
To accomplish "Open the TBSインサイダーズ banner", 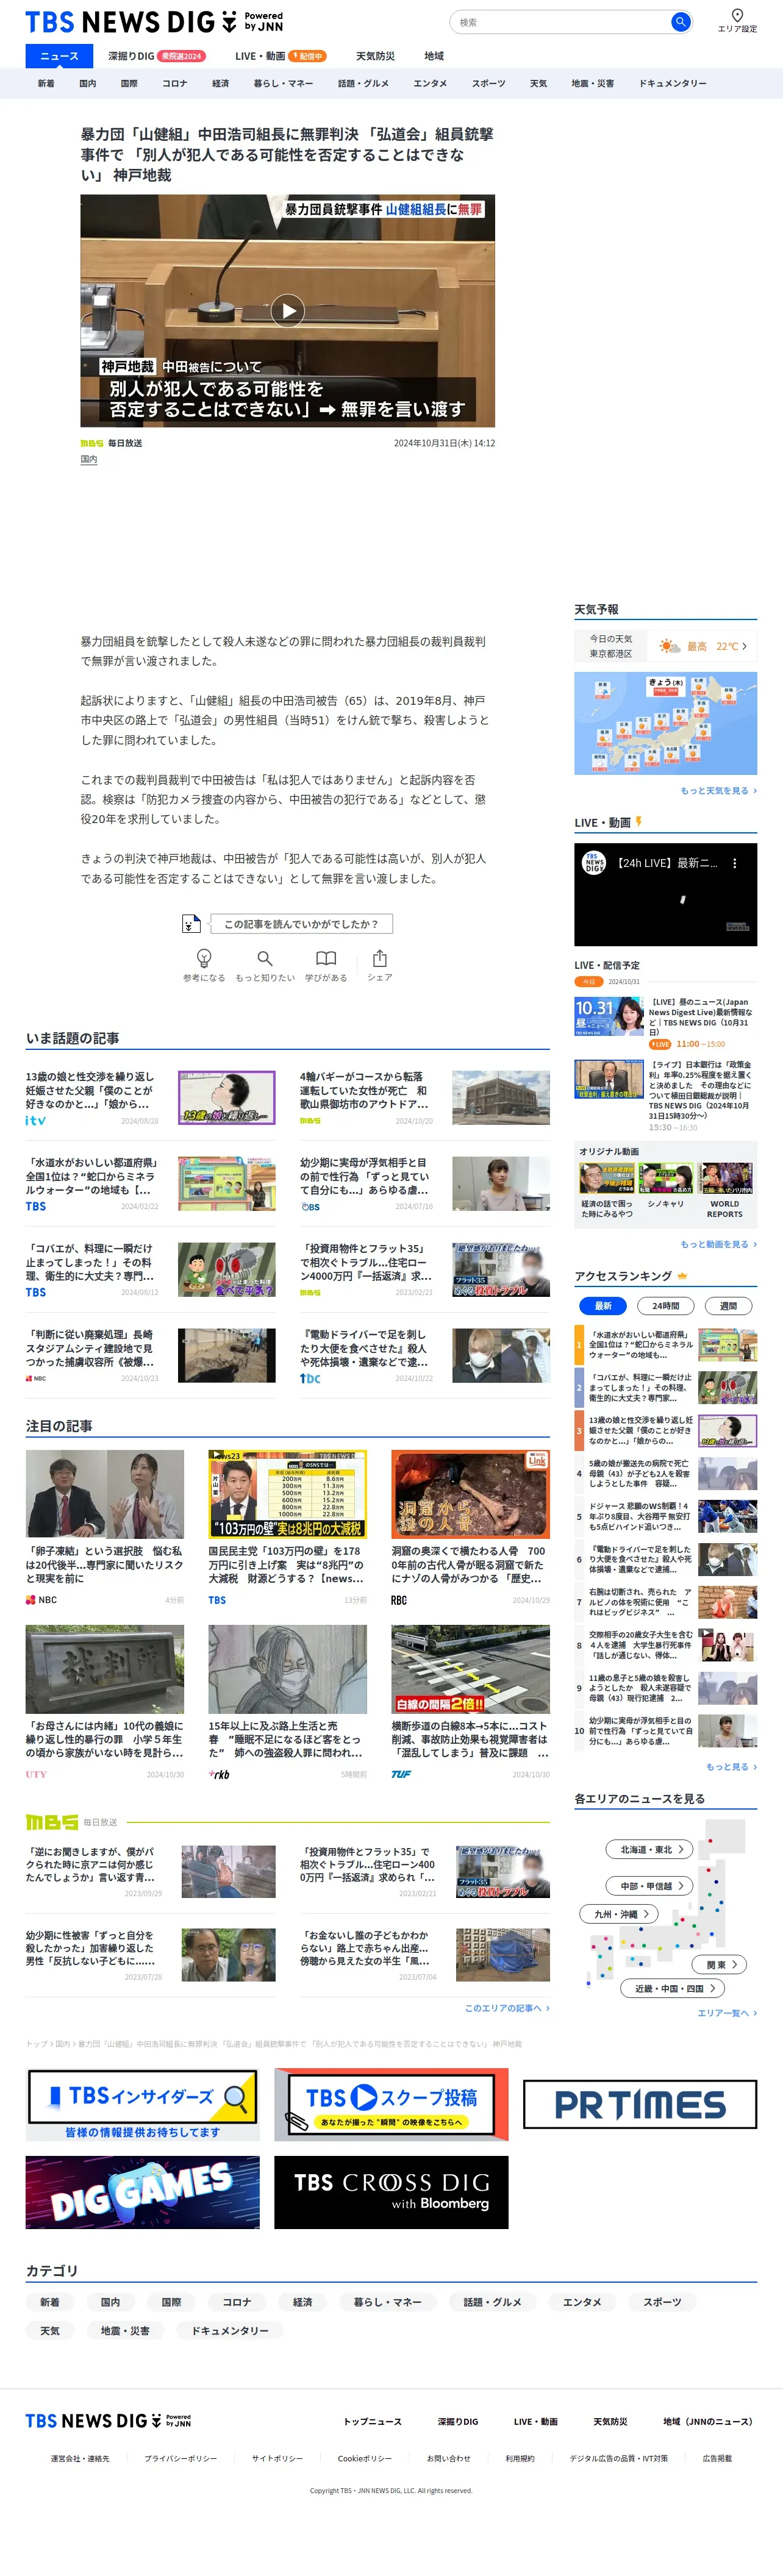I will (x=142, y=2105).
